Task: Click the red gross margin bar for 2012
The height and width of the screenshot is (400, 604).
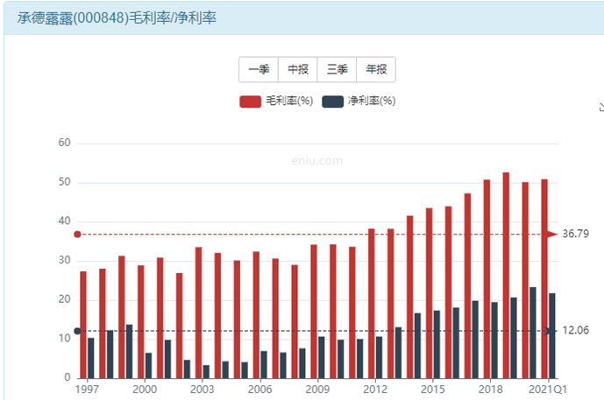Action: coord(372,304)
